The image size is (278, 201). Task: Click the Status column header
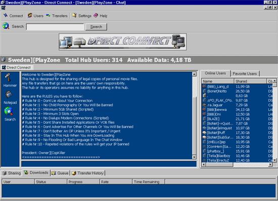[51, 182]
